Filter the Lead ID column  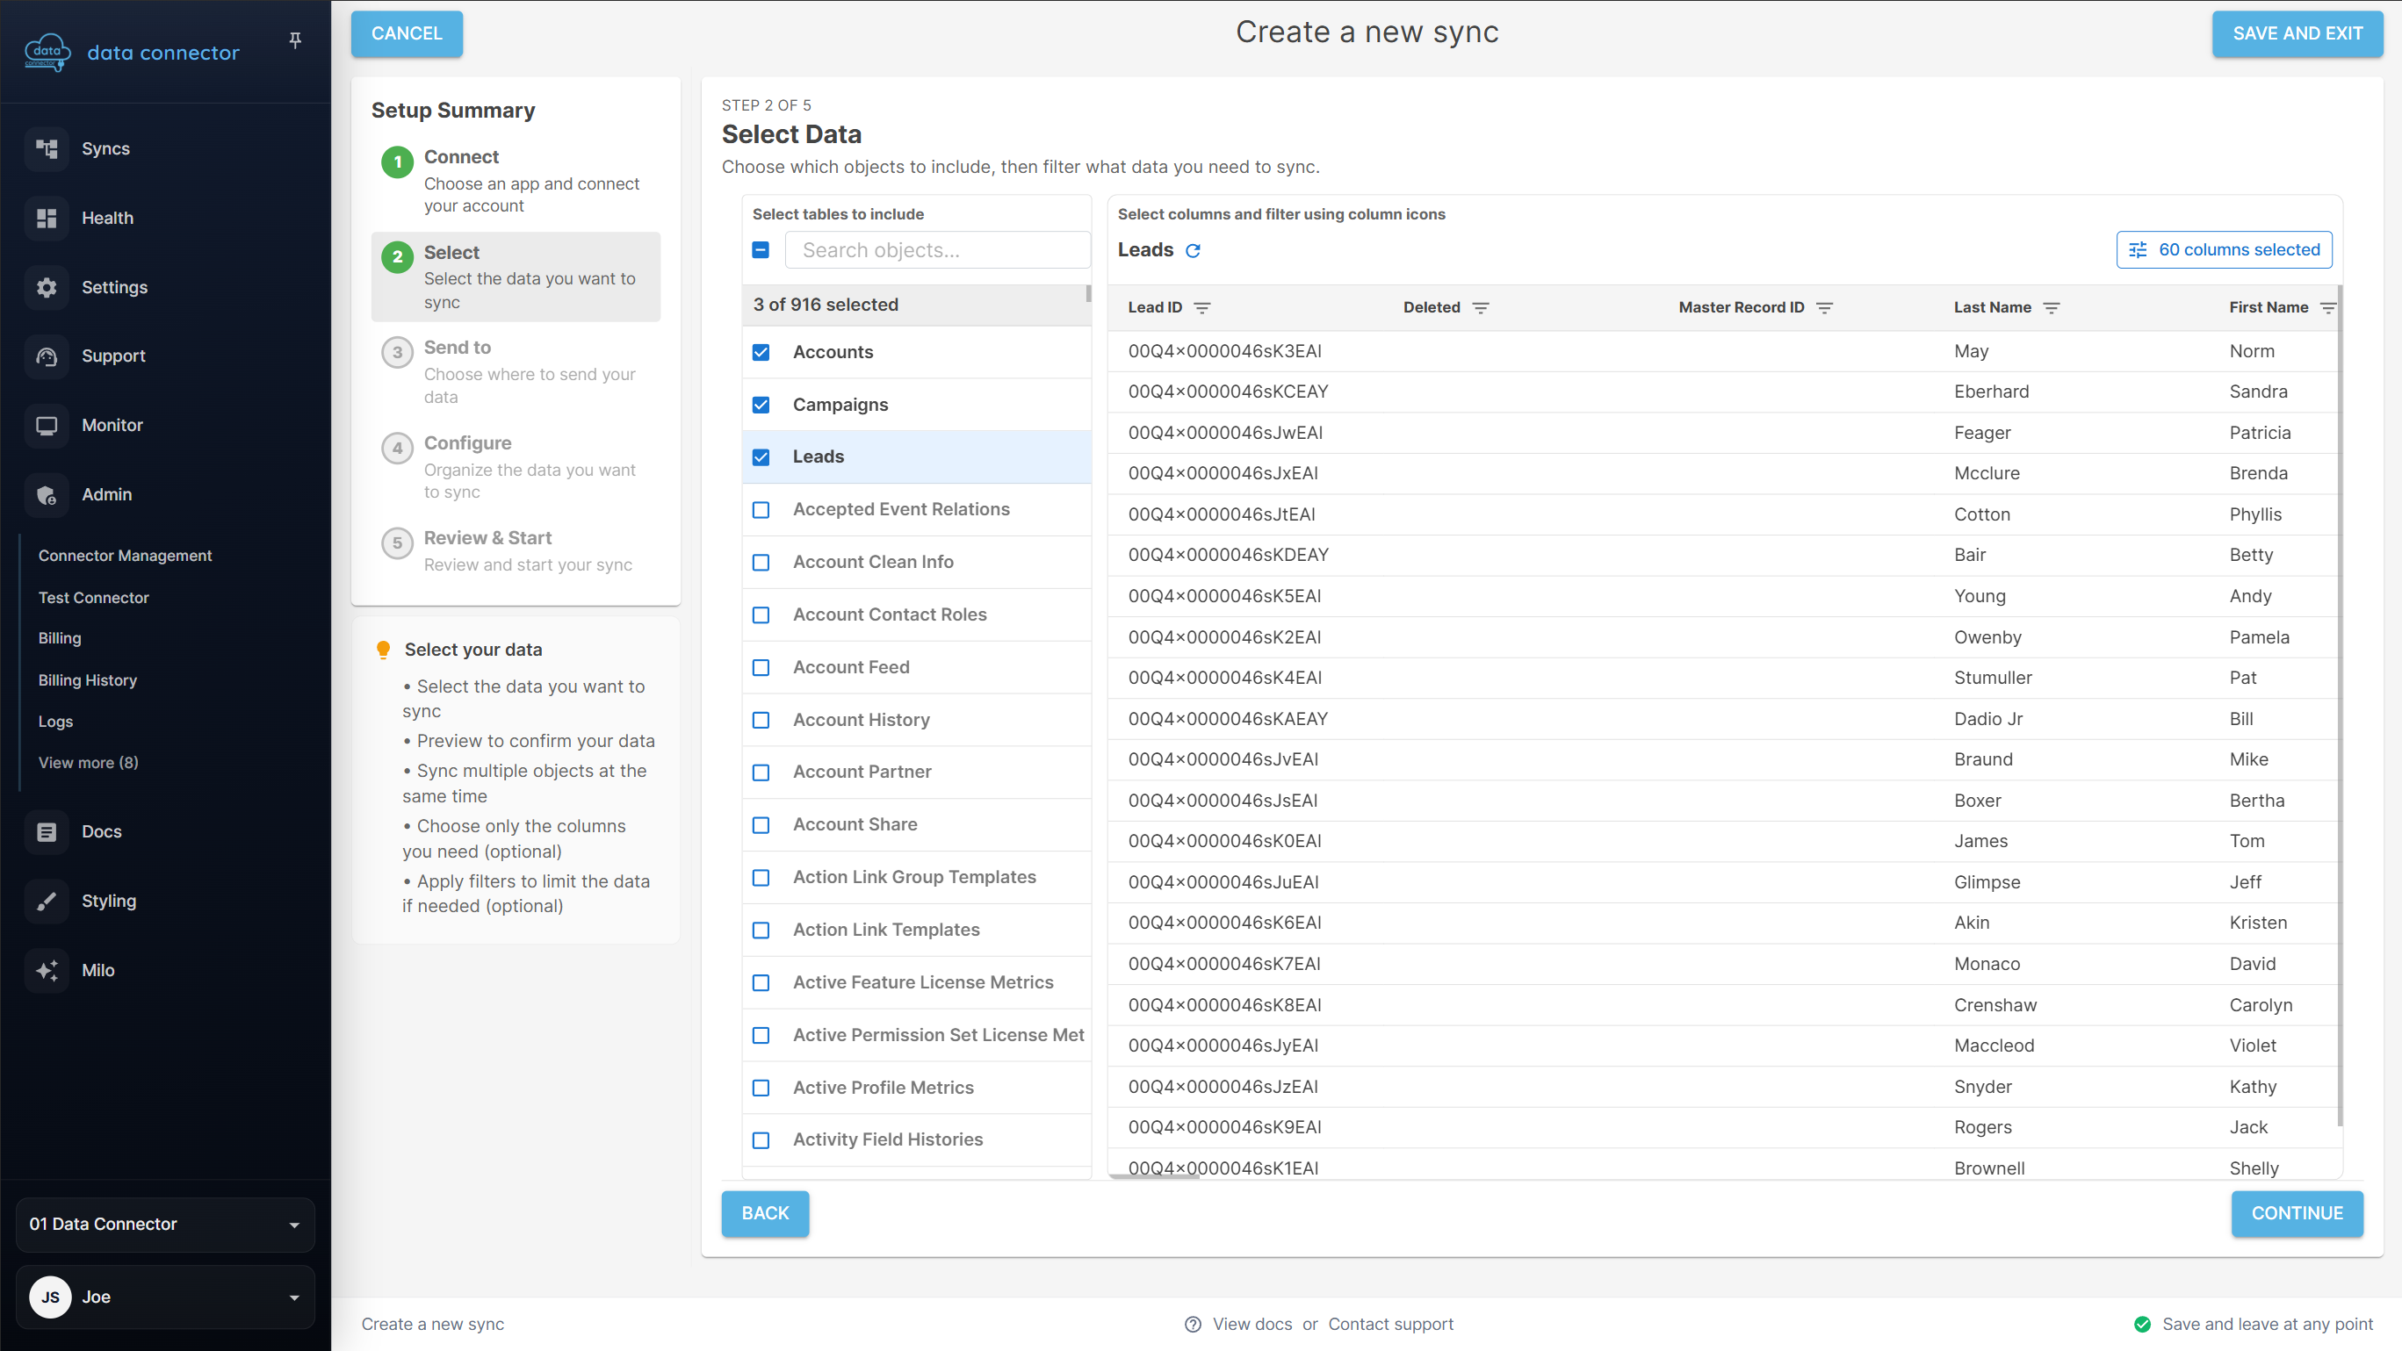[1202, 307]
